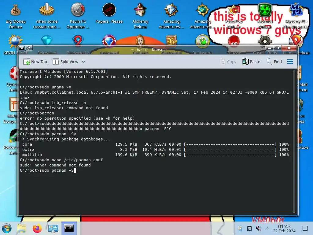Click the muted volume tray icon
The image size is (313, 235).
tap(258, 228)
